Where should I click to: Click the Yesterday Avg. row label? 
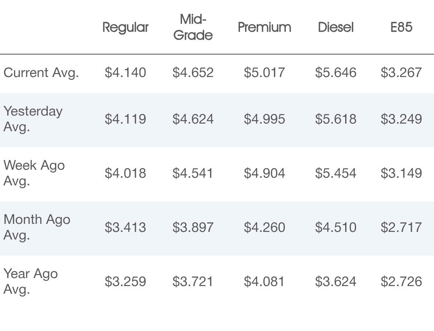(x=33, y=119)
